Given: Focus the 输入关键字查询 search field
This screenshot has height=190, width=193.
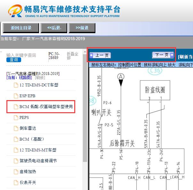Looking at the screenshot, I should pyautogui.click(x=21, y=55).
